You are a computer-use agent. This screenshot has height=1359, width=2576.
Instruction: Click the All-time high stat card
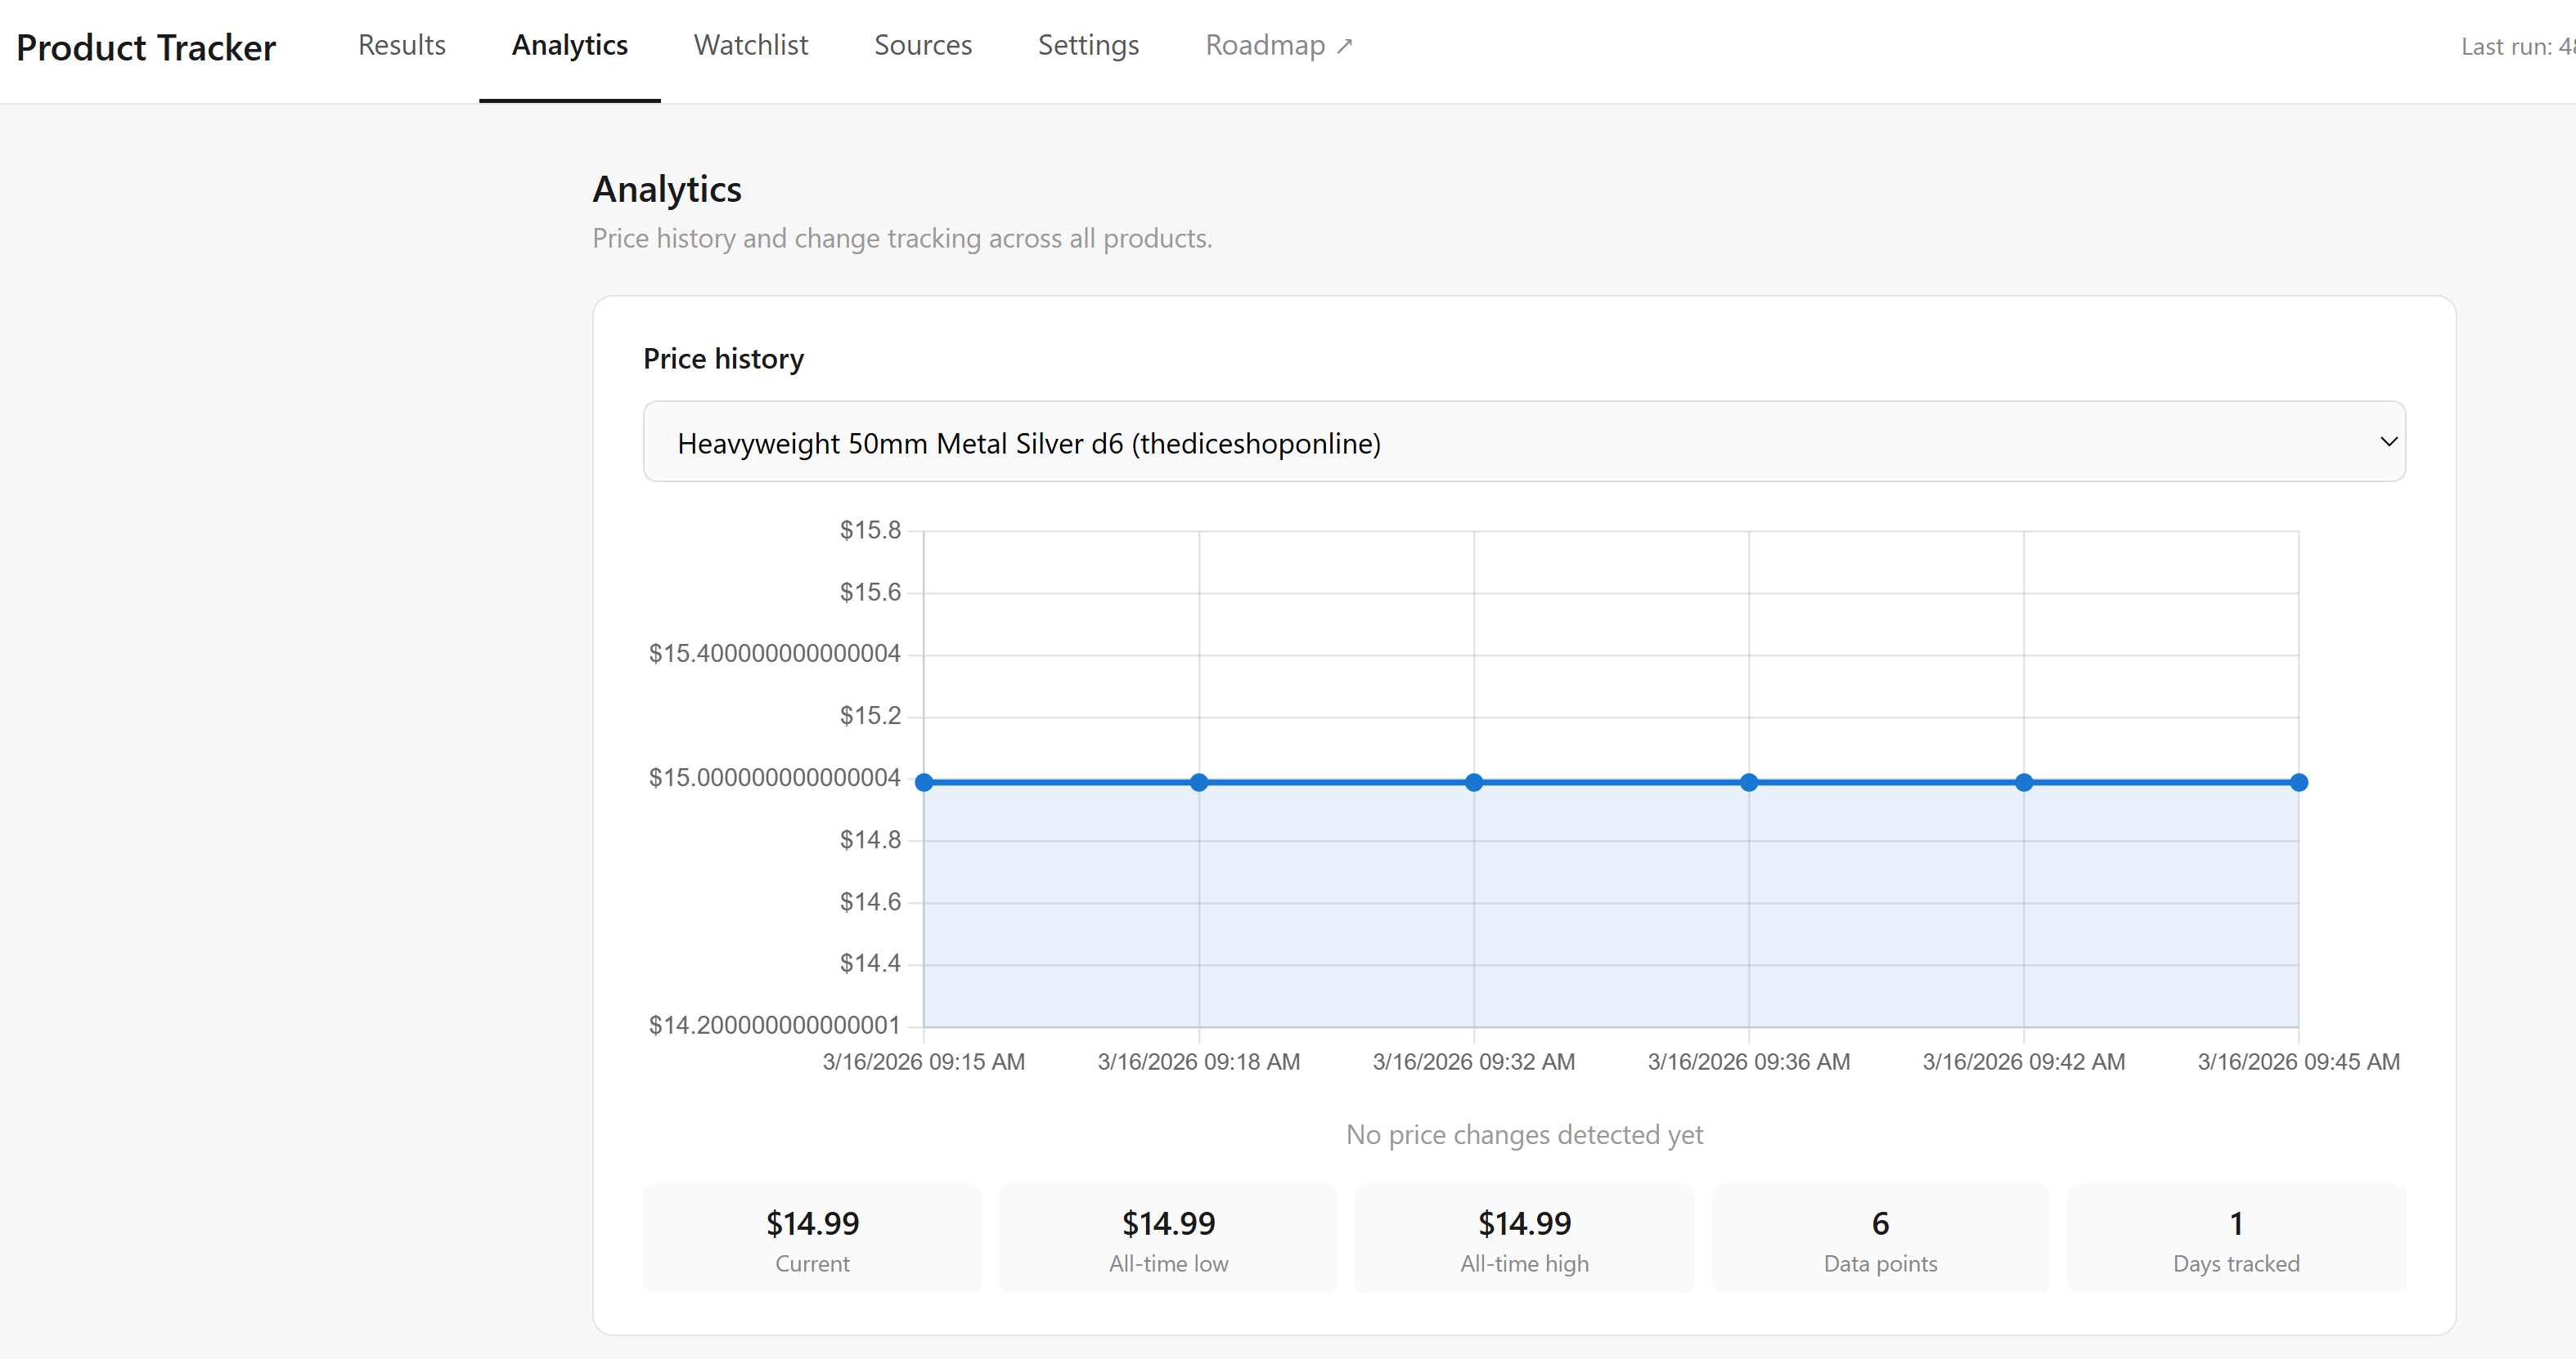click(1523, 1238)
